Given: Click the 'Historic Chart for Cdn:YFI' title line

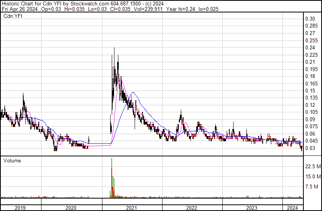Looking at the screenshot, I should coord(83,3).
